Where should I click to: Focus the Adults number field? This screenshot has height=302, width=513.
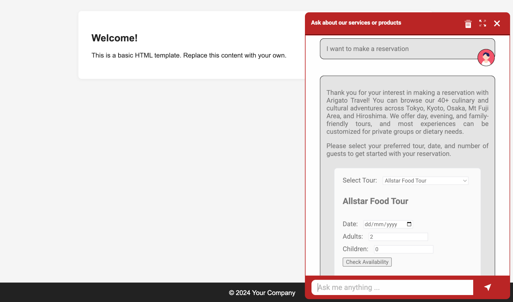click(x=398, y=237)
